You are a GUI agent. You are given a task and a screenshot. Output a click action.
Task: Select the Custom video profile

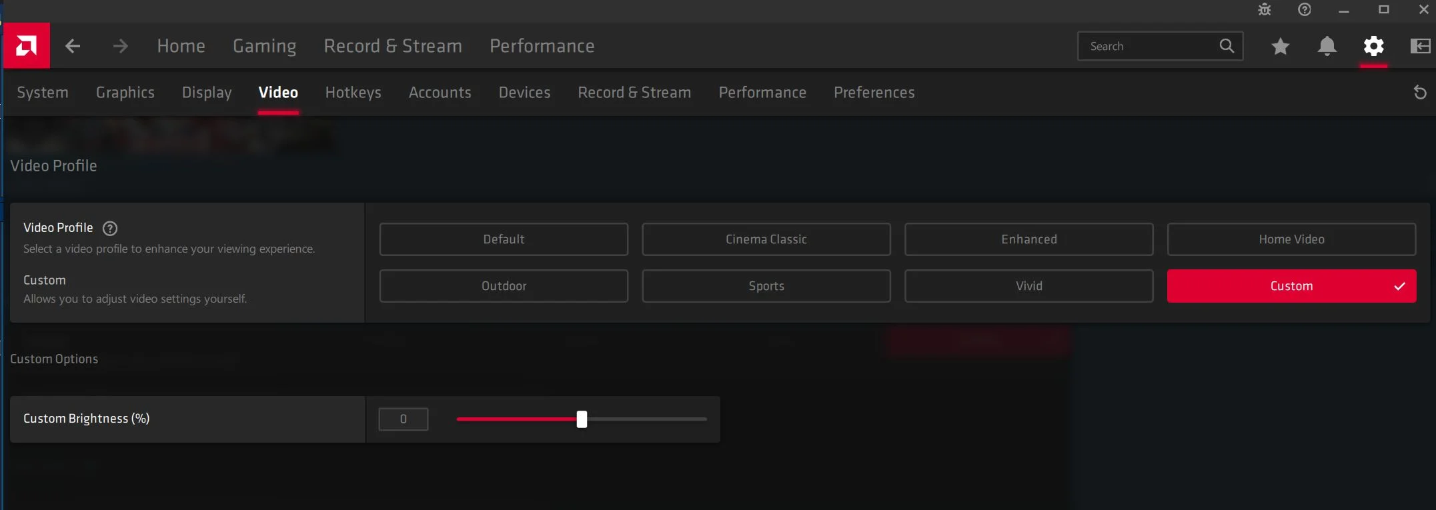(1292, 286)
